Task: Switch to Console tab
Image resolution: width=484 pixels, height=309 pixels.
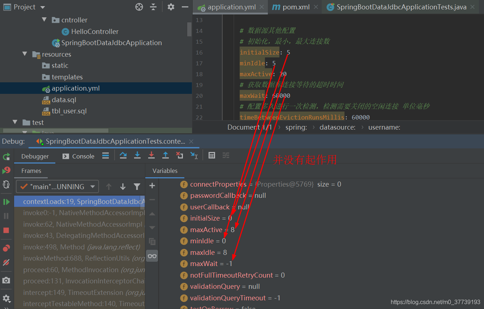Action: coord(78,156)
